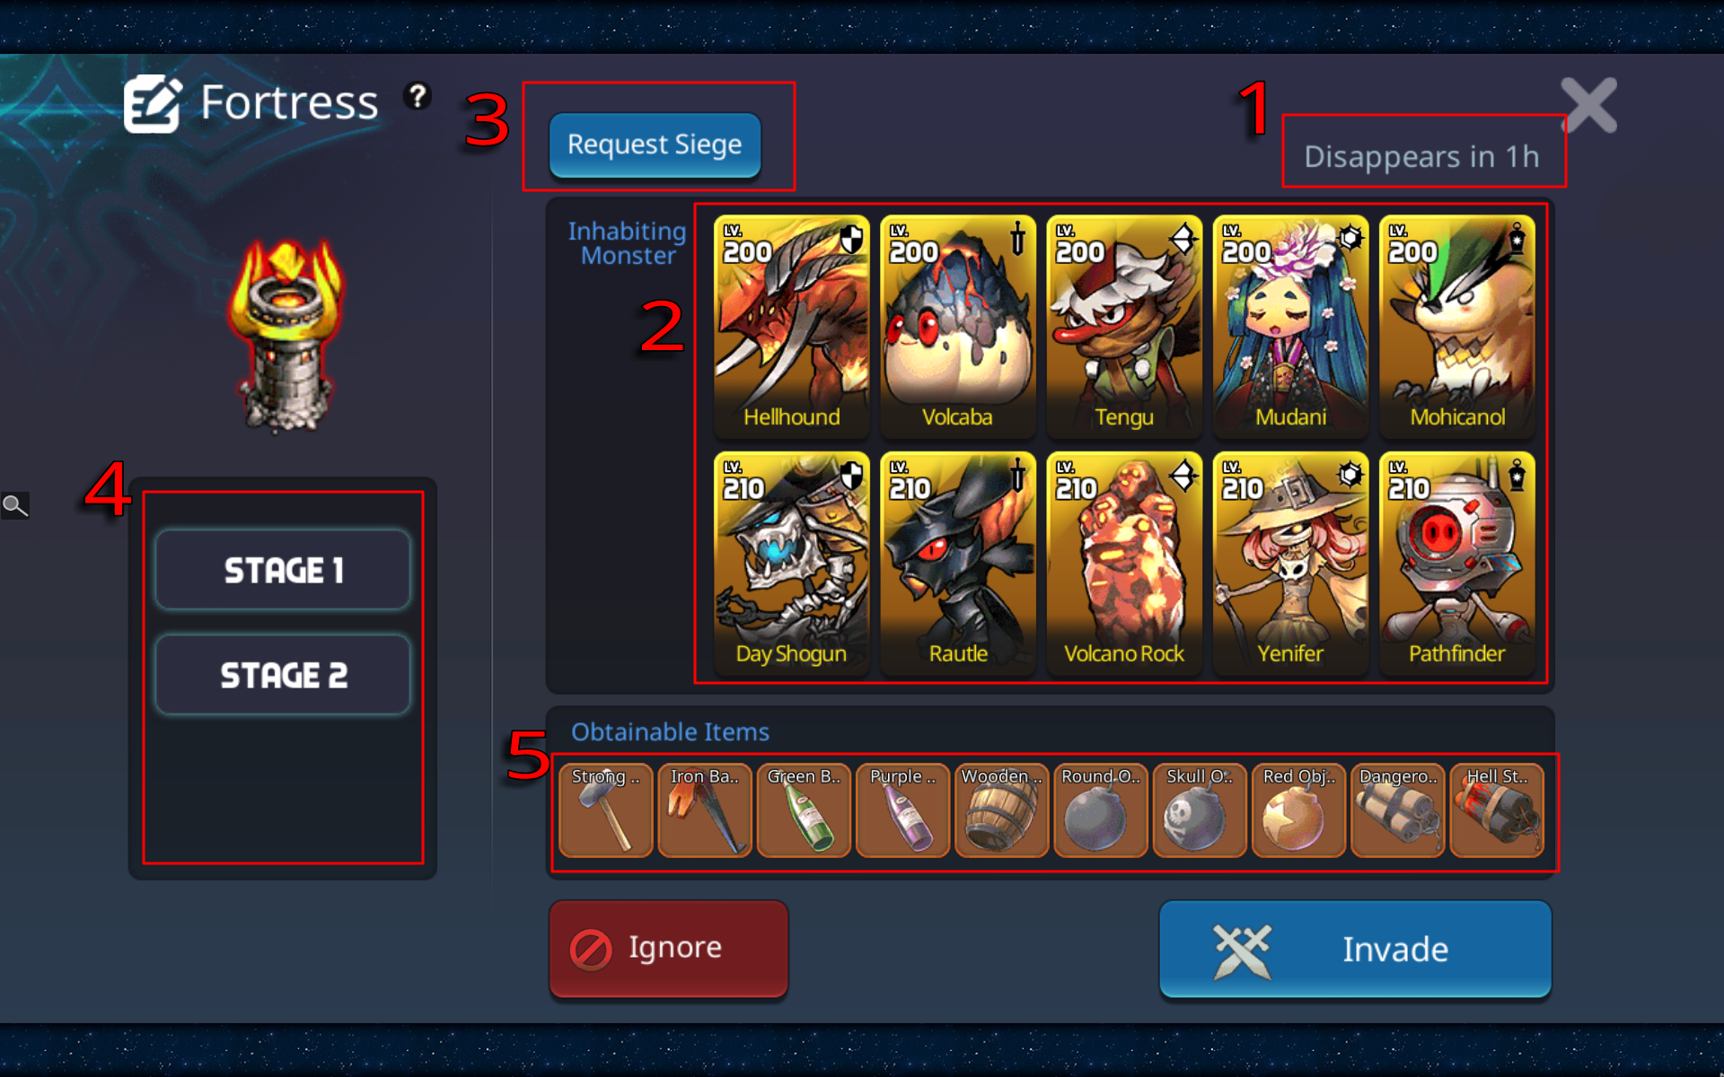Open the Day Shogun monster card

(x=792, y=564)
